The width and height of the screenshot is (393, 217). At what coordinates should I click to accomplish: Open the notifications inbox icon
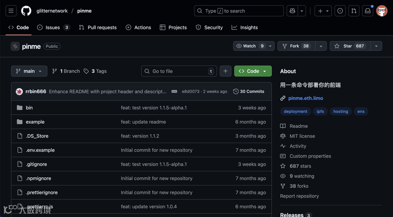[x=368, y=11]
